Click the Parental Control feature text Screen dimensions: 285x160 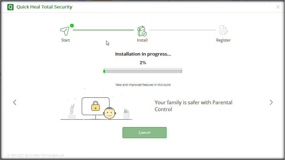pos(193,106)
